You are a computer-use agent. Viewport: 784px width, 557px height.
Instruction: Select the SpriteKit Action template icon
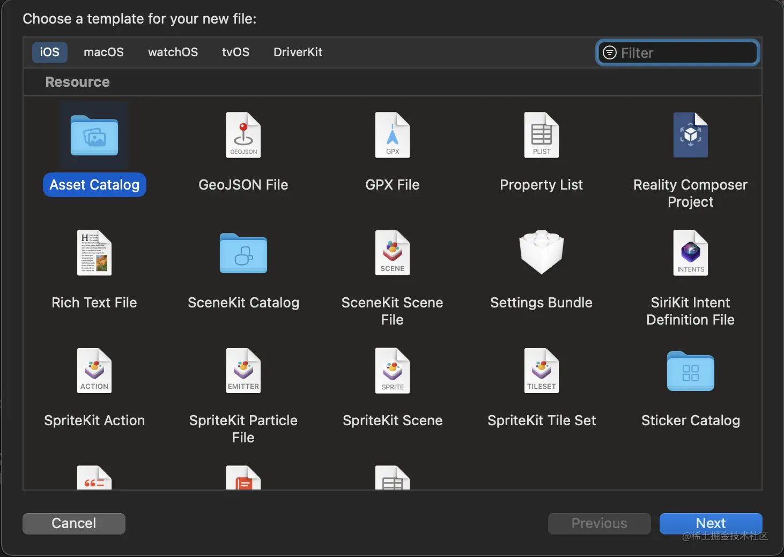[x=94, y=371]
